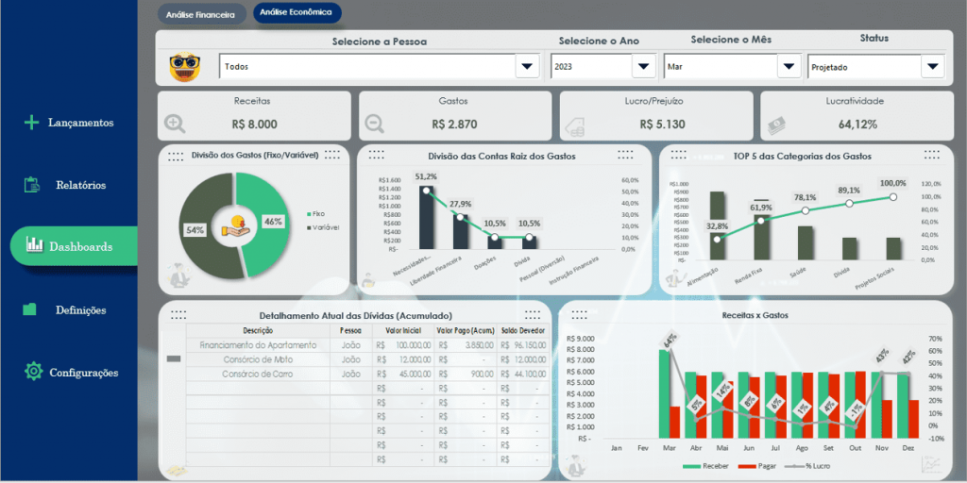Click the clipboard icon beside Relatórios
This screenshot has height=483, width=967.
[31, 185]
